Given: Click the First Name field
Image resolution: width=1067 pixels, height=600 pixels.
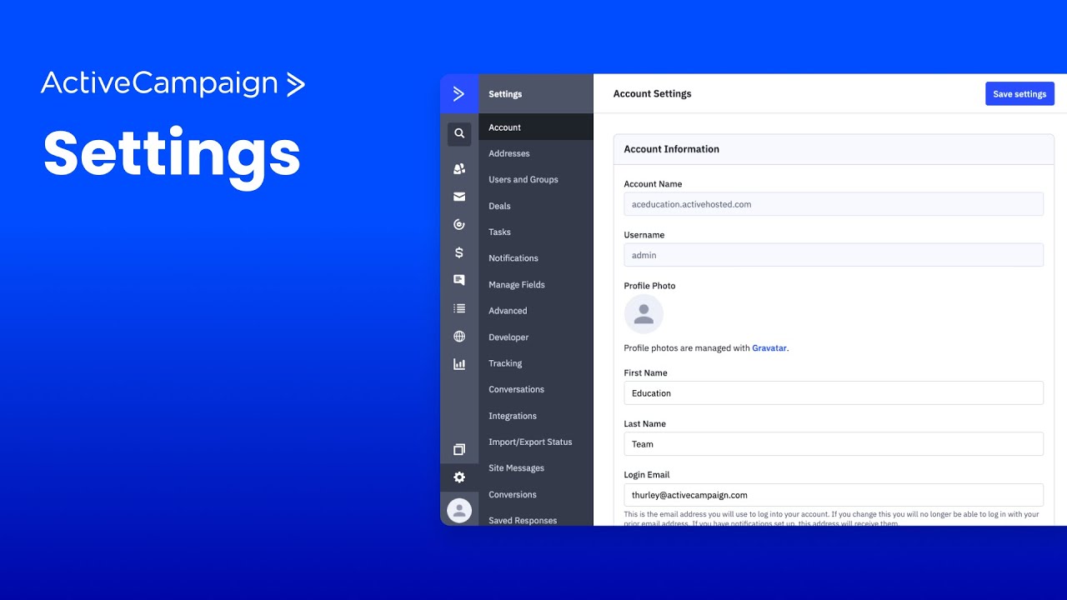Looking at the screenshot, I should click(x=834, y=393).
